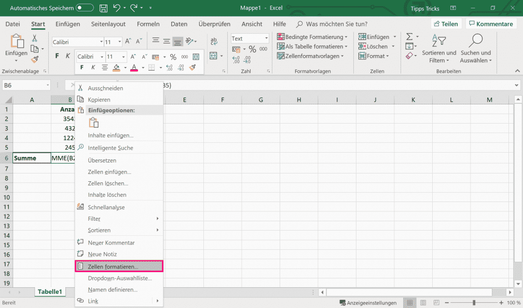Viewport: 523px width, 308px height.
Task: Expand Zellenformatvorlagen dropdown
Action: tap(342, 56)
